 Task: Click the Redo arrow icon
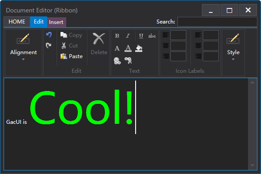(49, 45)
